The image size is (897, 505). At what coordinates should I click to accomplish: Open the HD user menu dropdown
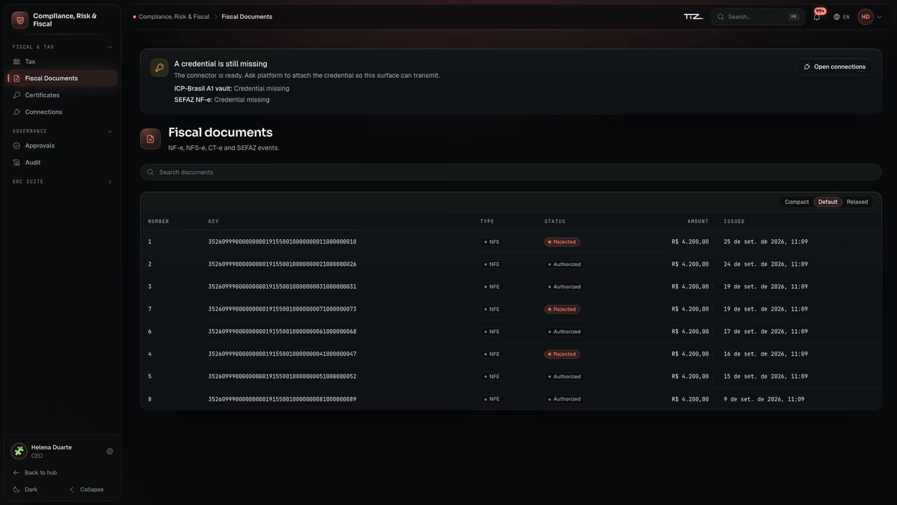(870, 17)
